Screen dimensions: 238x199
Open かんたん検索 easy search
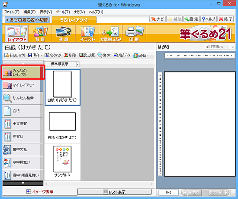tap(23, 98)
